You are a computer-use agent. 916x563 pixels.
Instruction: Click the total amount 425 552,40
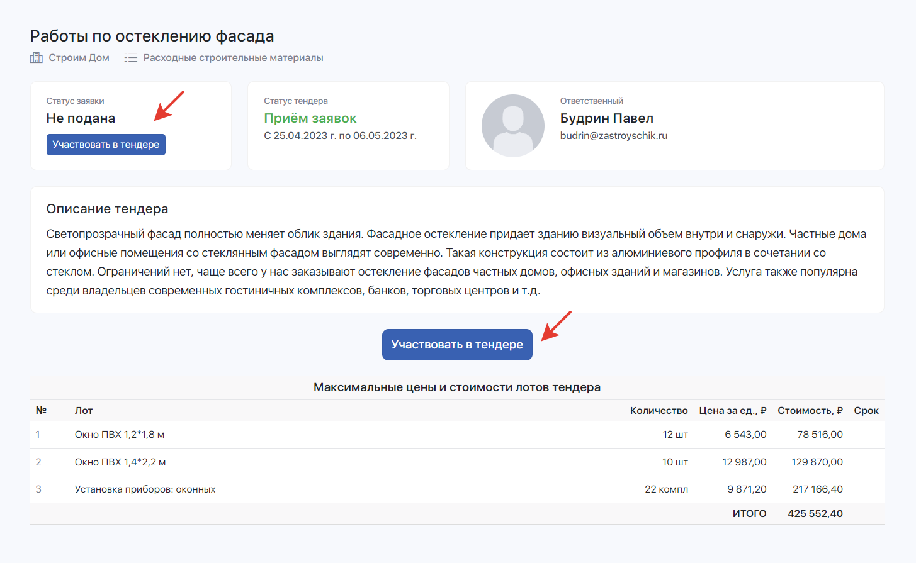pyautogui.click(x=815, y=514)
